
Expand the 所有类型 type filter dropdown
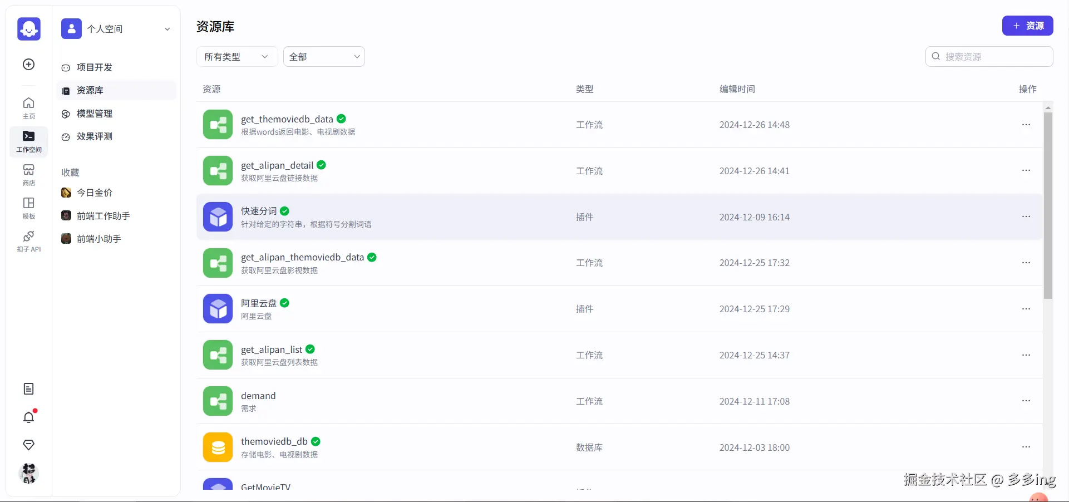(x=237, y=57)
